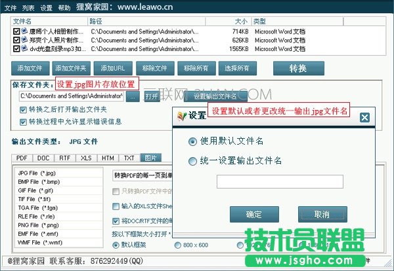Browse for save folder with ... button

pyautogui.click(x=133, y=96)
